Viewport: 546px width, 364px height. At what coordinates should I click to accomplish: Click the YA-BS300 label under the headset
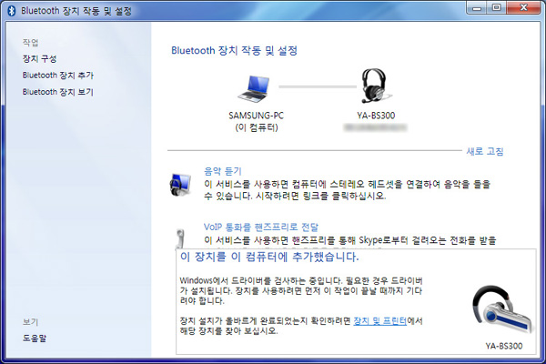376,116
